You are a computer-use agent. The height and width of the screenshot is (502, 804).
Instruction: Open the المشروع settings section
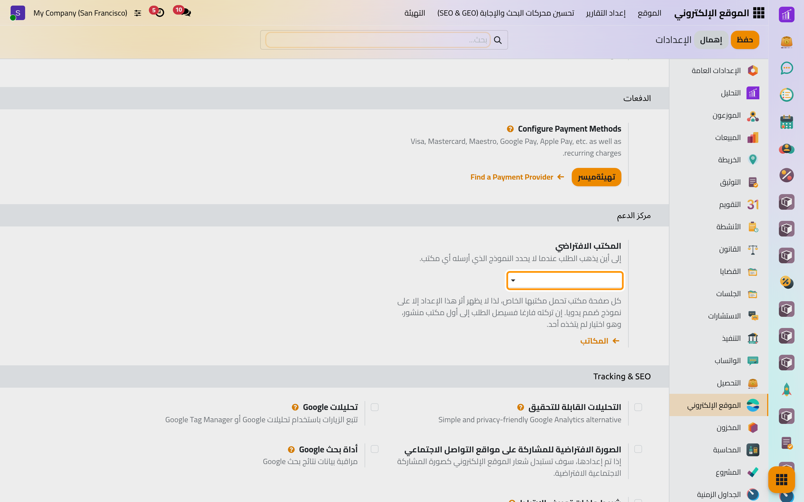point(719,472)
